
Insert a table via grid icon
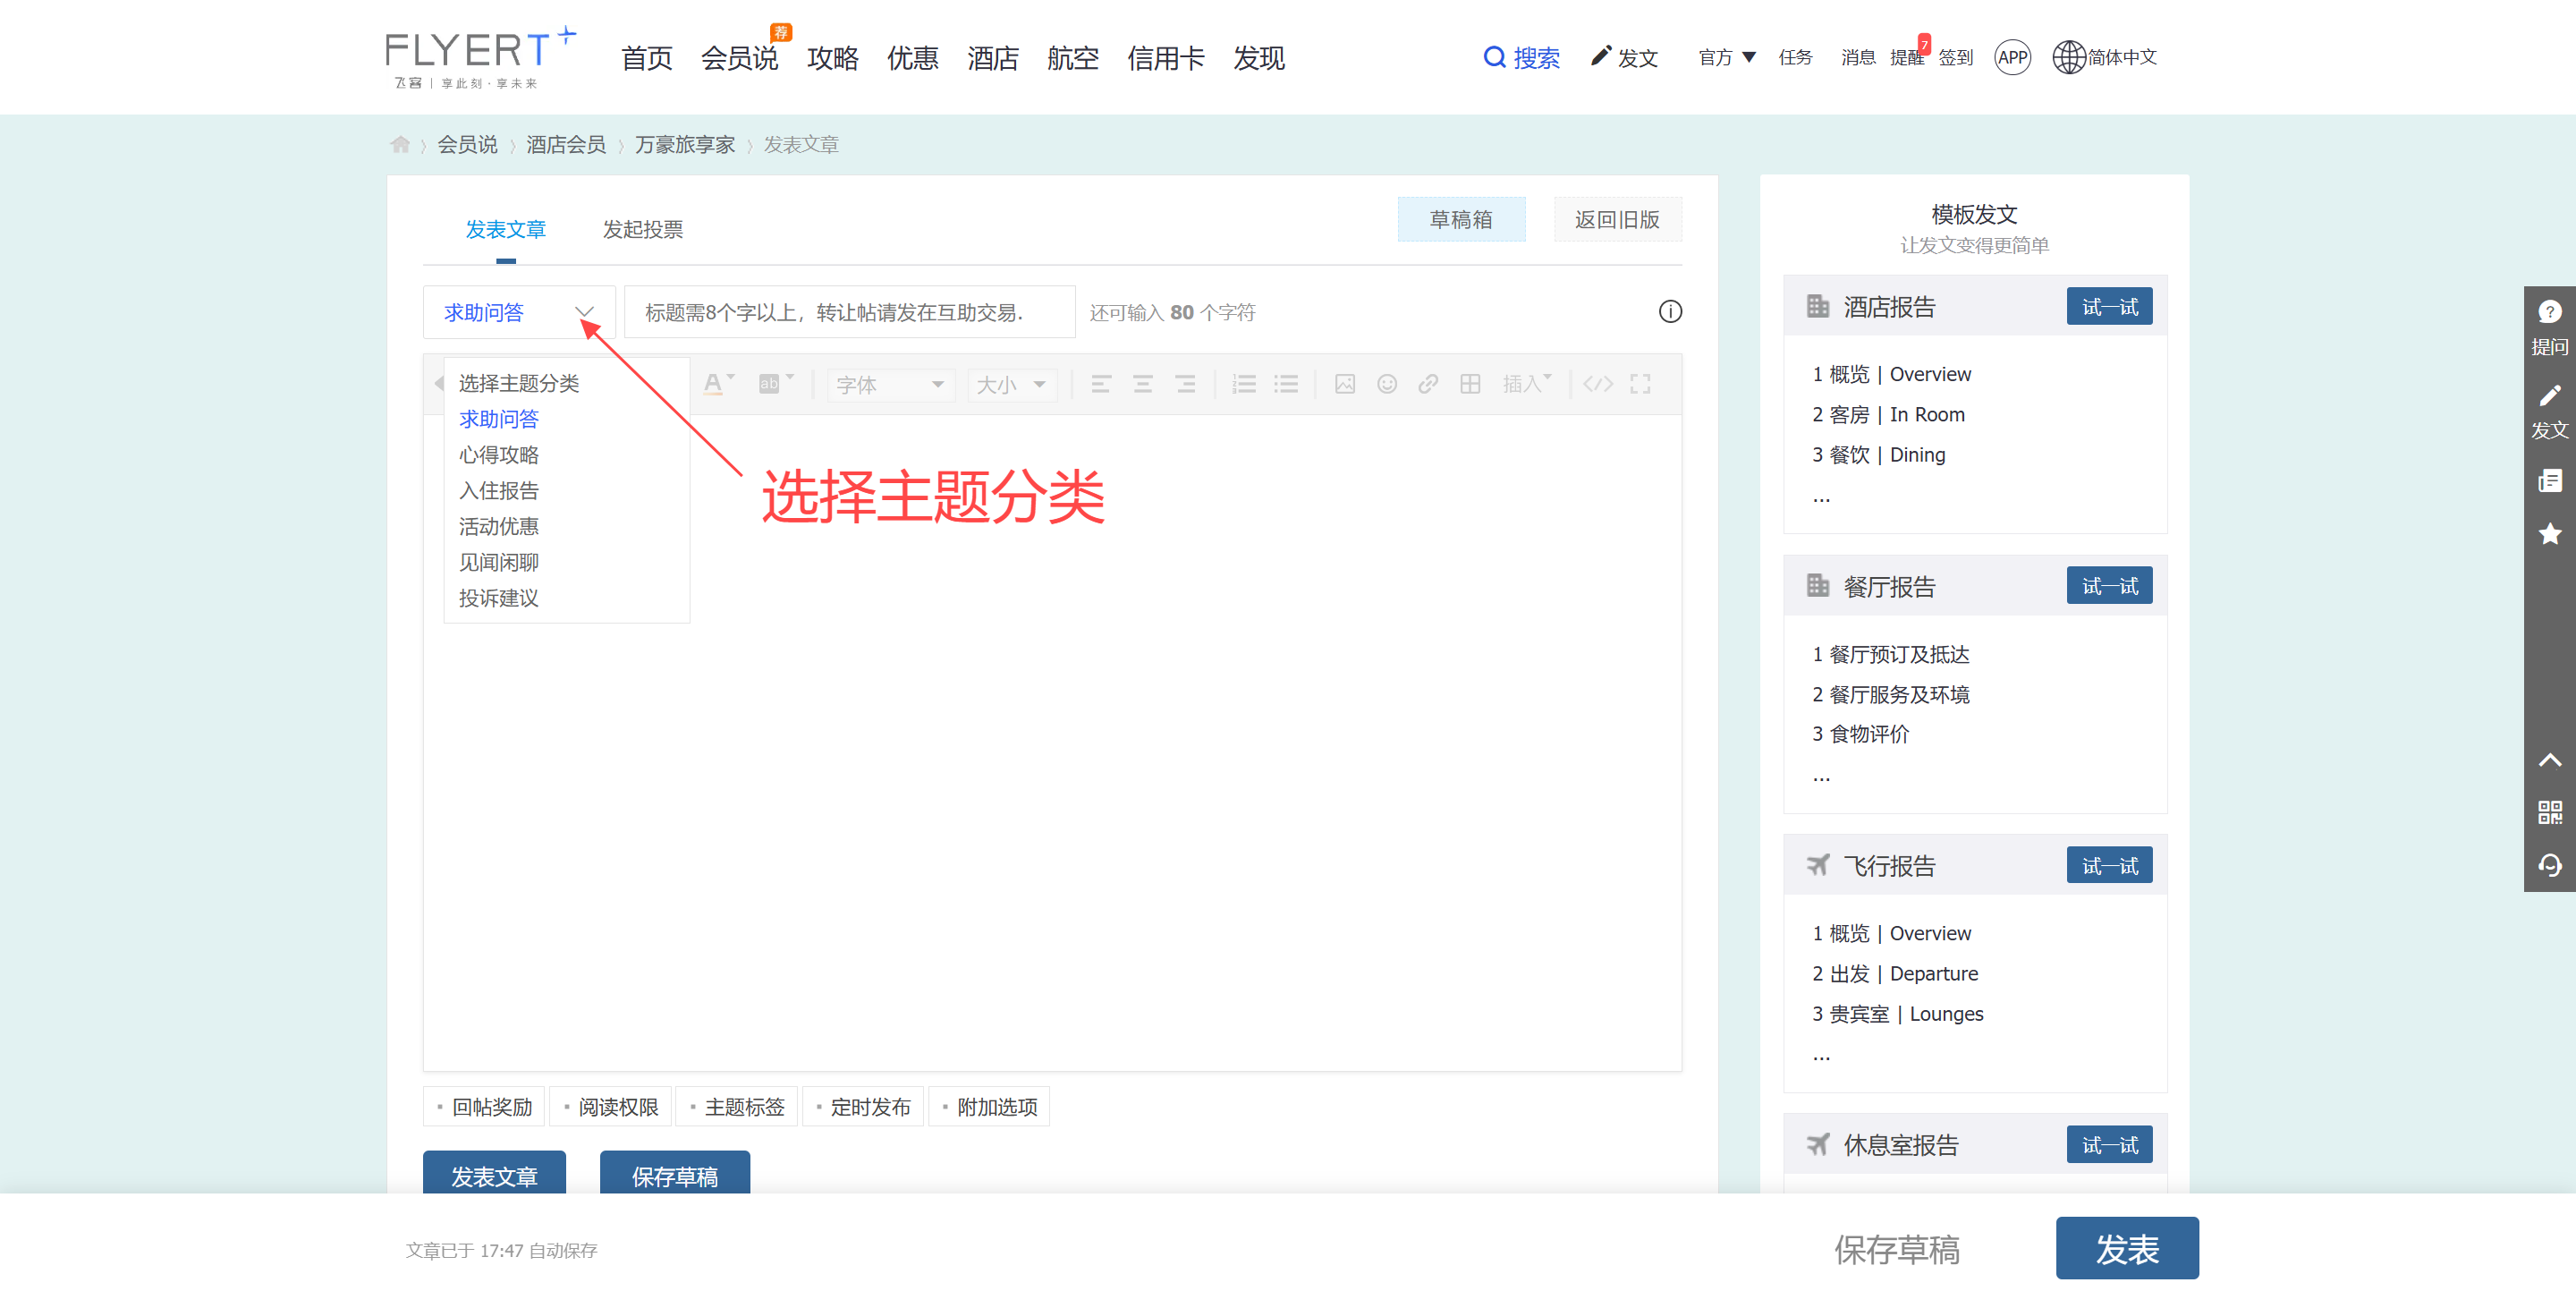pos(1470,384)
